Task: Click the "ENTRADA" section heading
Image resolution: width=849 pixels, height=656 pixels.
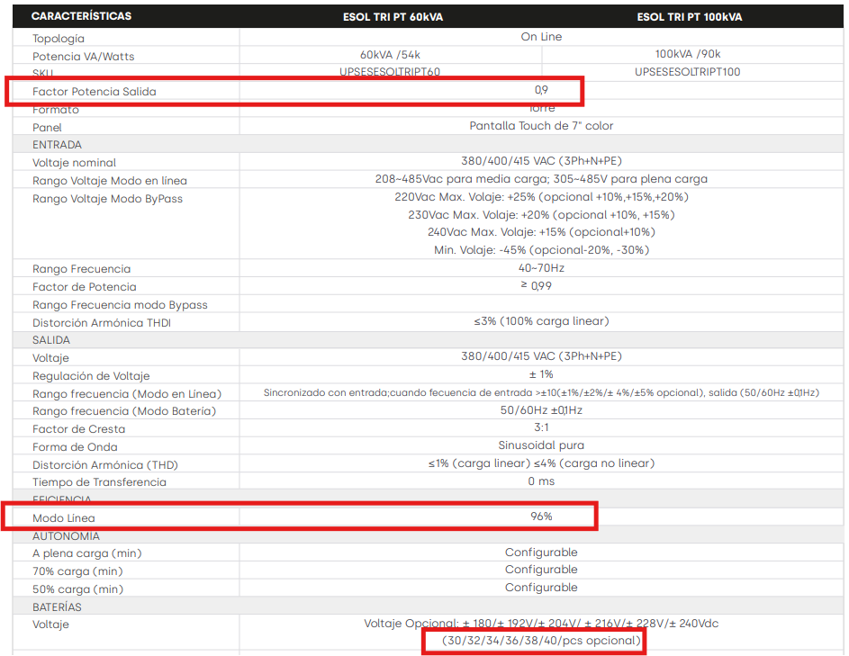Action: pyautogui.click(x=57, y=145)
